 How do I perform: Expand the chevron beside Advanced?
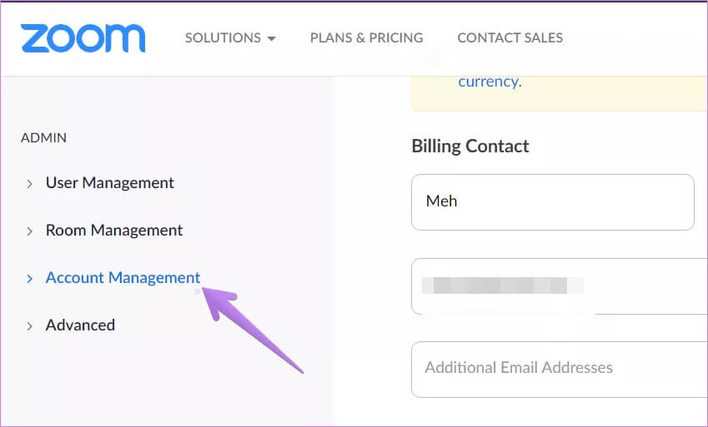pyautogui.click(x=29, y=326)
